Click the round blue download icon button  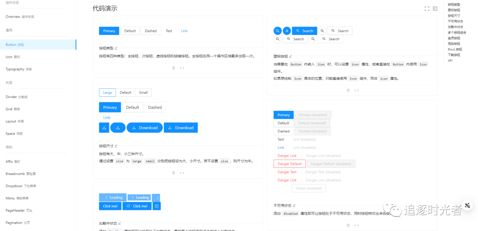pos(118,128)
